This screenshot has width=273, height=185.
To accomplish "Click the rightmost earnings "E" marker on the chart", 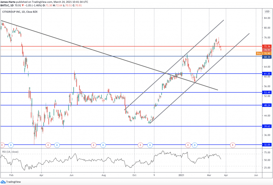I will 233,145.
